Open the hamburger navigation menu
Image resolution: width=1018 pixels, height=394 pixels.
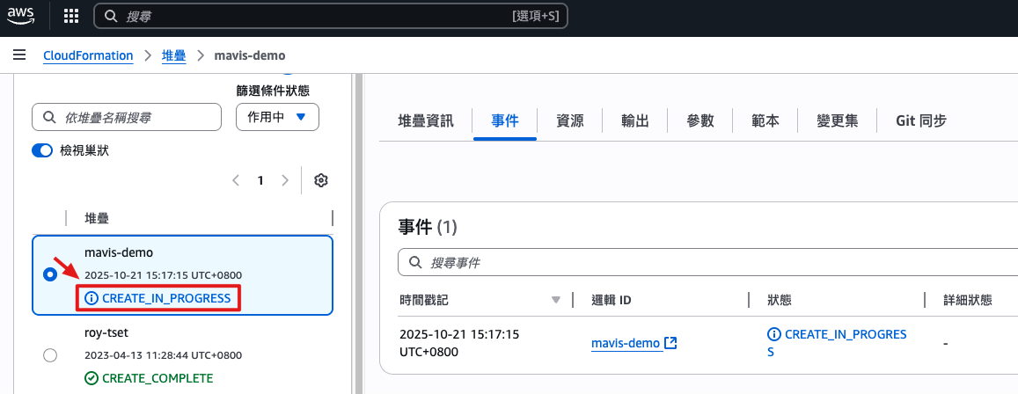click(19, 55)
